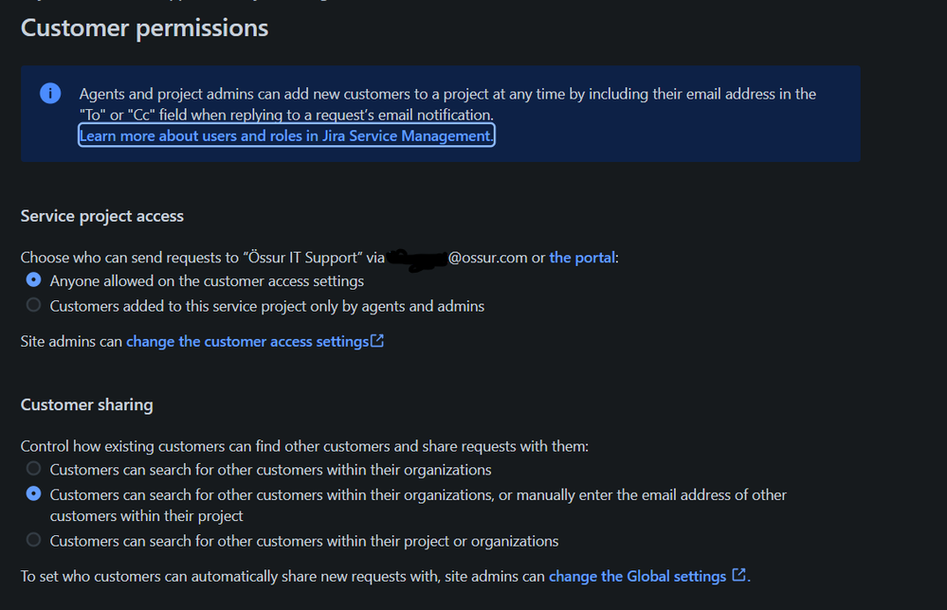Click 'change the Global settings' link text
Screen dimensions: 947x610
click(637, 576)
